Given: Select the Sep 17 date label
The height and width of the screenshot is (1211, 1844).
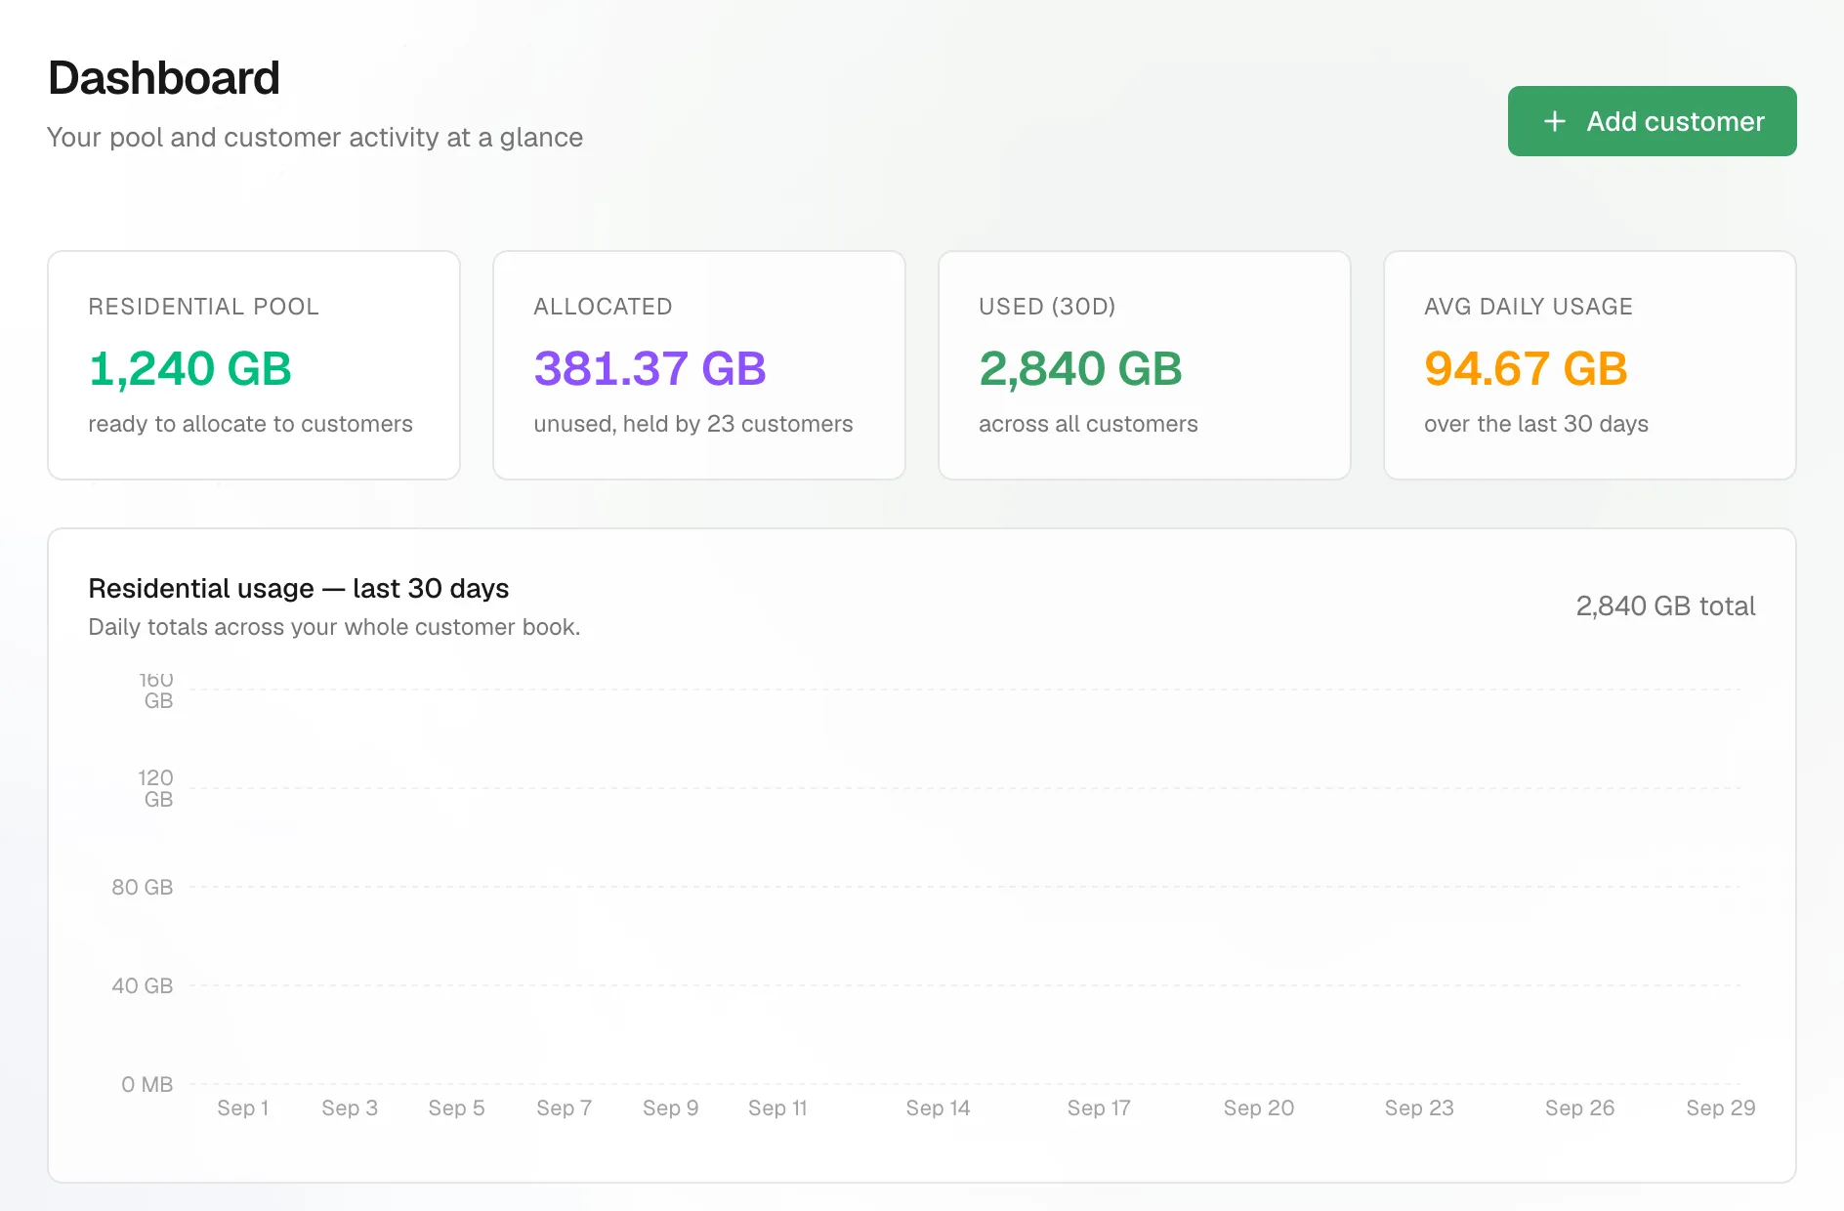Looking at the screenshot, I should click(x=1099, y=1107).
